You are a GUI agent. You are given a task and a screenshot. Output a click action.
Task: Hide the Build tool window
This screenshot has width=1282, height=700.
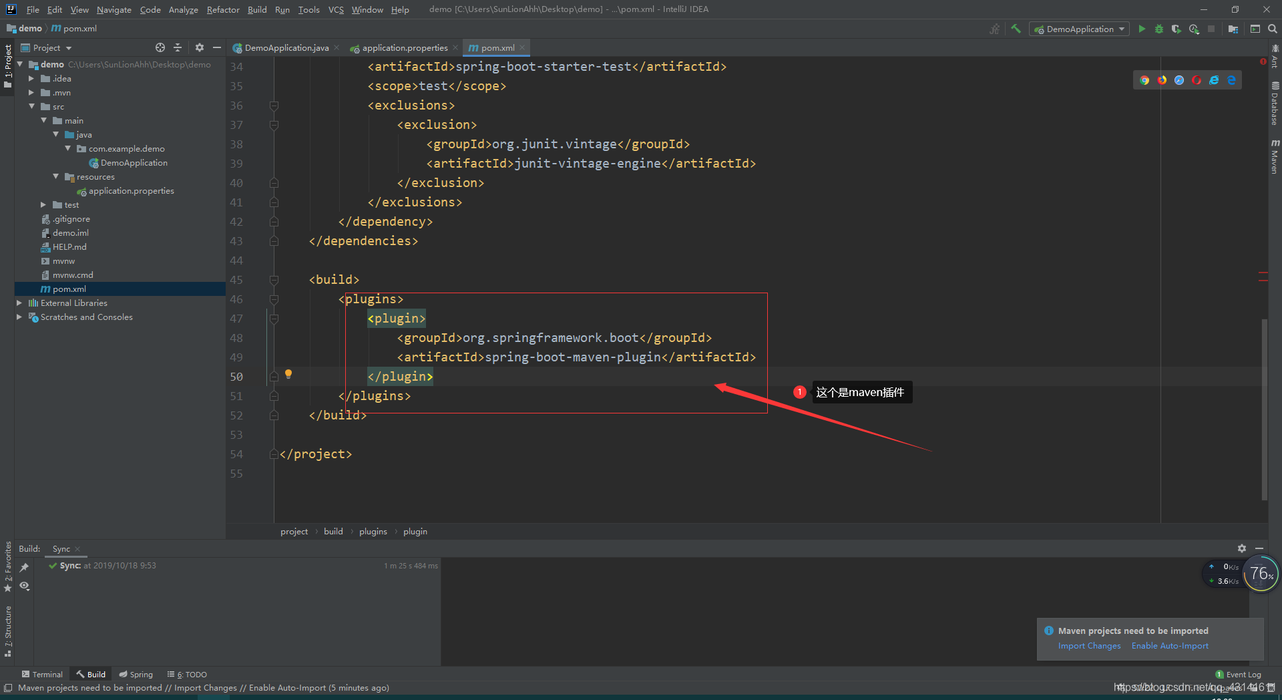click(1259, 548)
